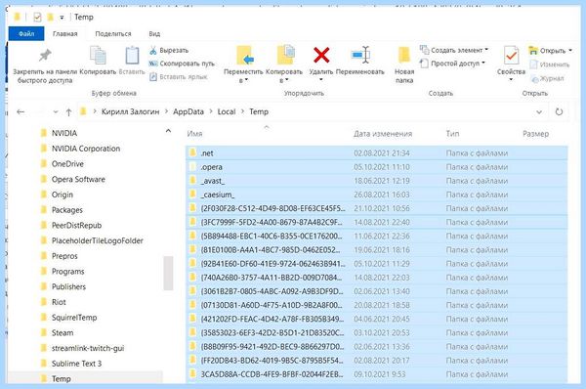Sort by Дата изменения column
Image resolution: width=586 pixels, height=389 pixels.
pos(383,134)
